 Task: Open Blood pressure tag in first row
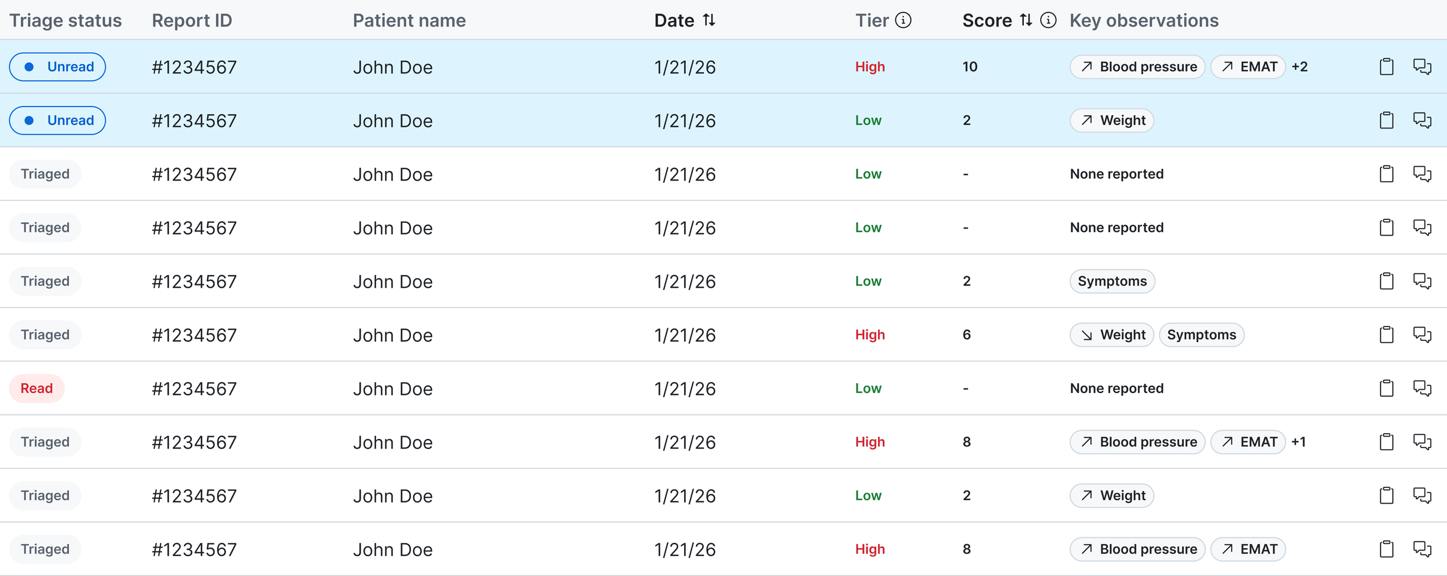coord(1137,67)
